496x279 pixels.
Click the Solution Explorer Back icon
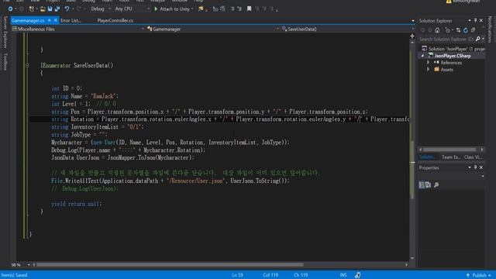(x=422, y=30)
